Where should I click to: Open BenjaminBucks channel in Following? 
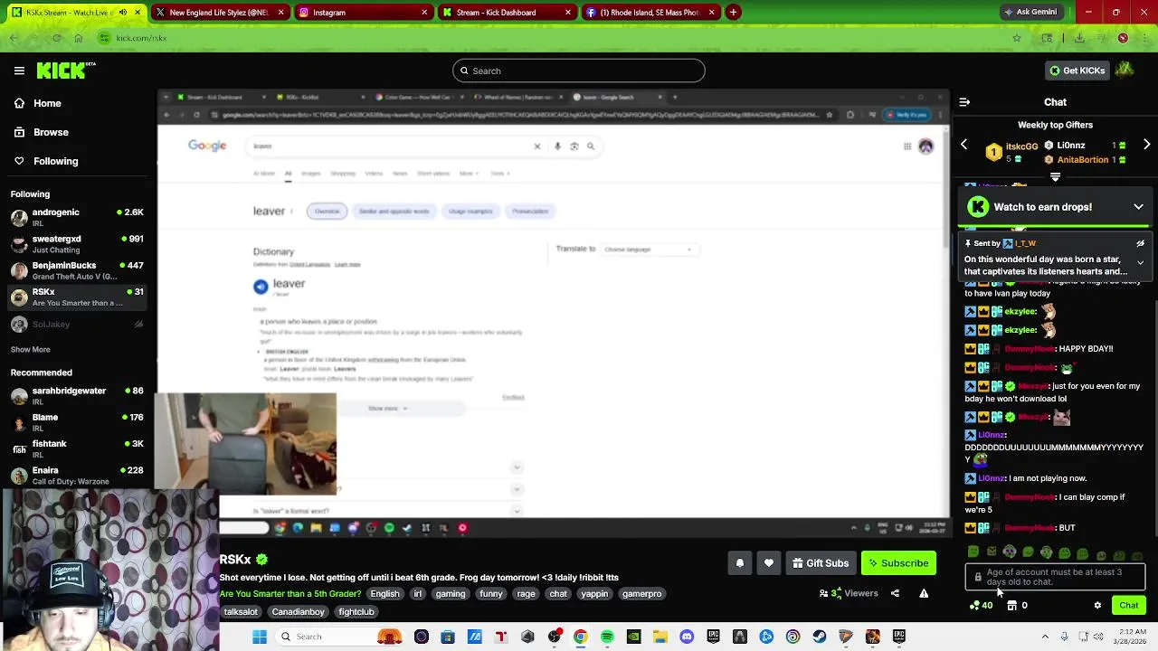point(77,270)
